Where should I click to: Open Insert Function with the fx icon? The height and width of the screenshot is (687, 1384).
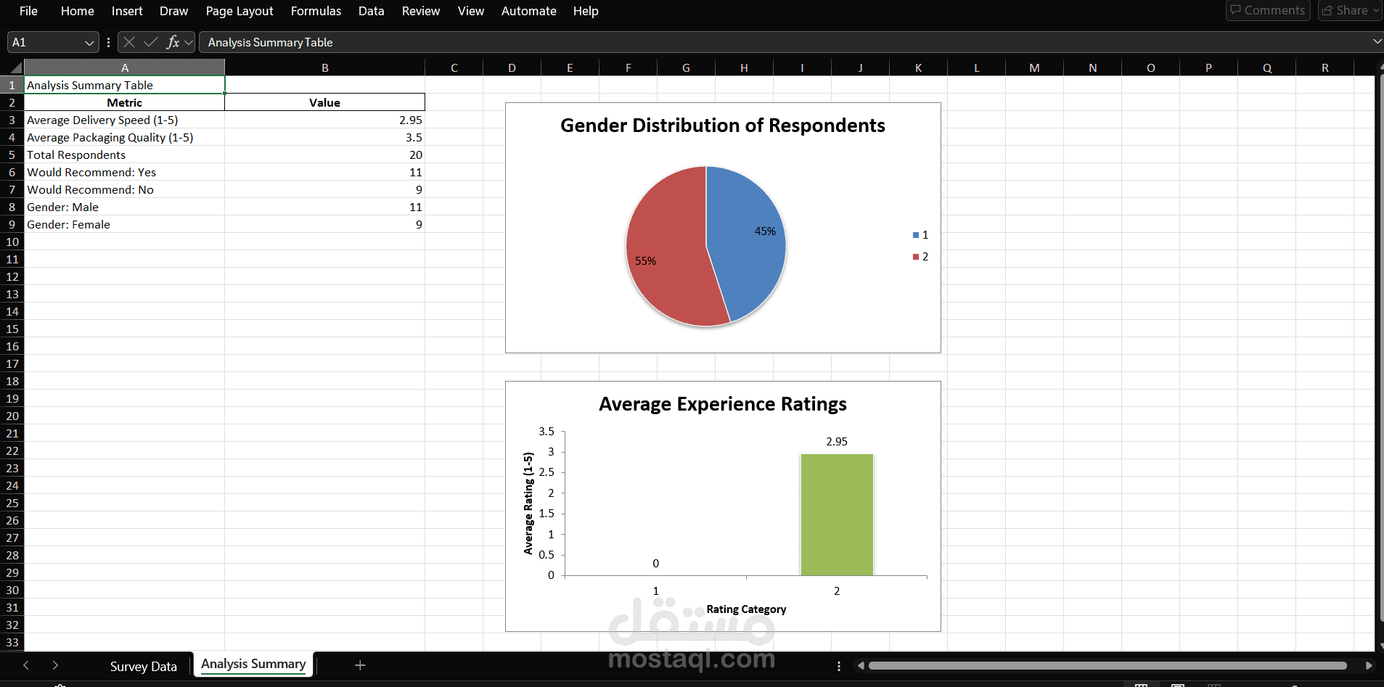[173, 42]
